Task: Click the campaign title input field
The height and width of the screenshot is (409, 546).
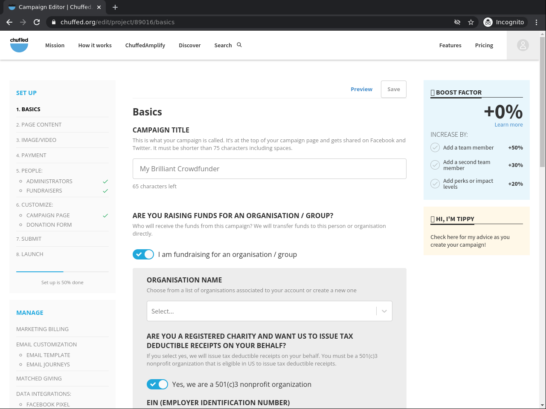Action: pyautogui.click(x=269, y=169)
